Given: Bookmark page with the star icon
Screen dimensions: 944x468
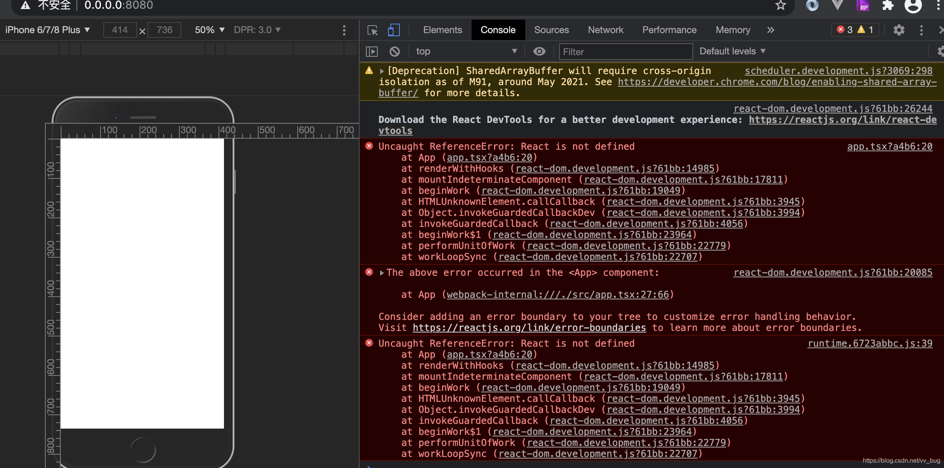Looking at the screenshot, I should 780,6.
